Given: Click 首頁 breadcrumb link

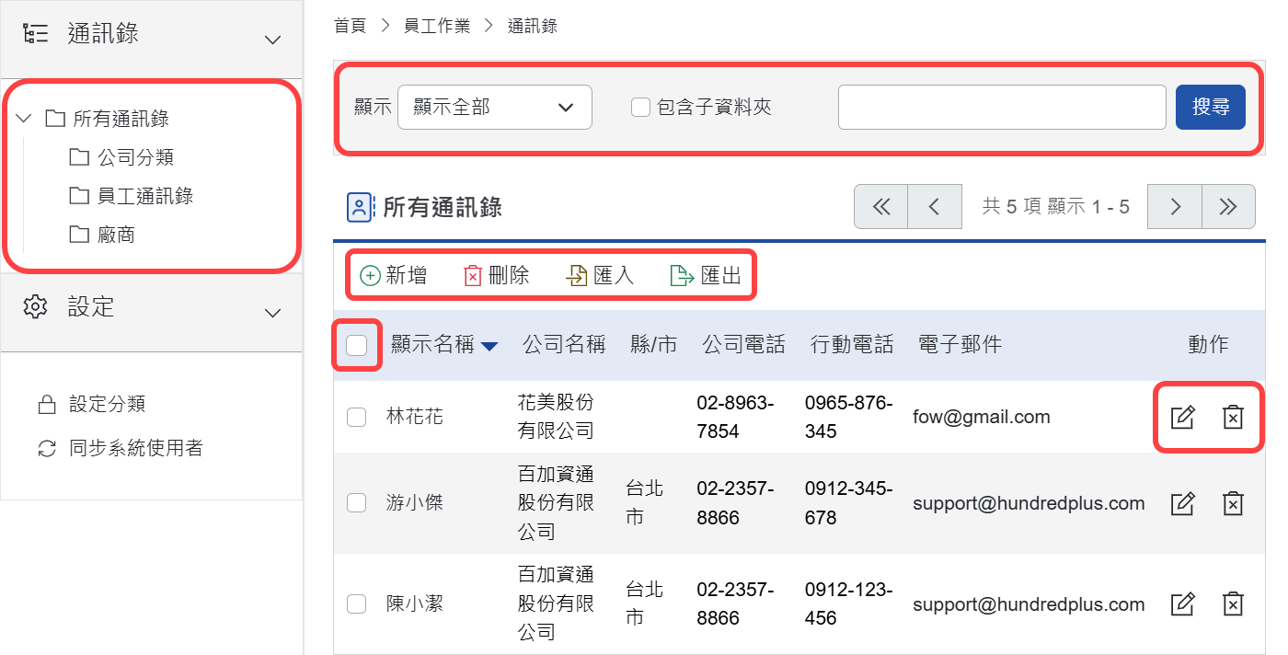Looking at the screenshot, I should tap(350, 26).
